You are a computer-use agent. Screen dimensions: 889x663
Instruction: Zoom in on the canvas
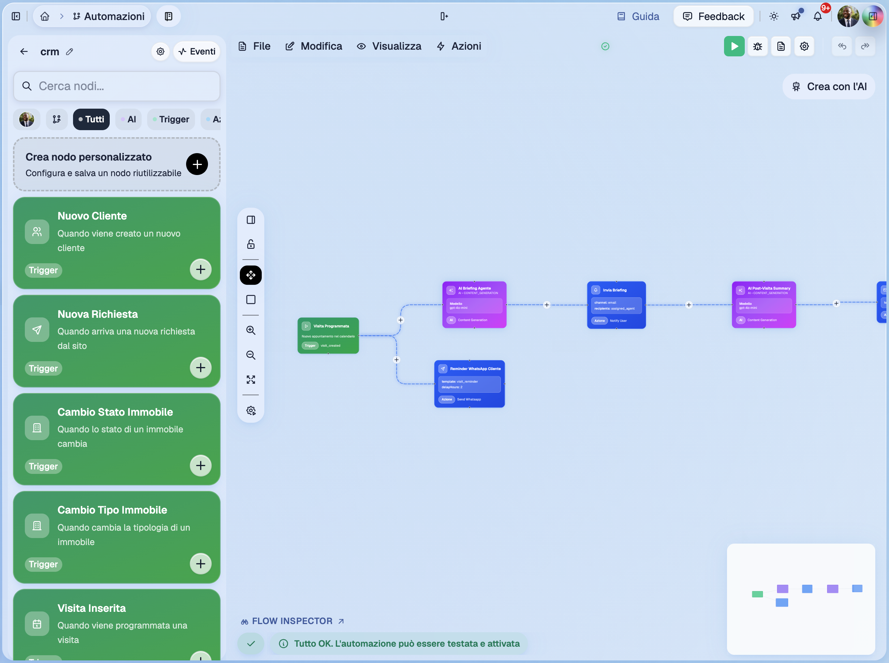coord(251,330)
